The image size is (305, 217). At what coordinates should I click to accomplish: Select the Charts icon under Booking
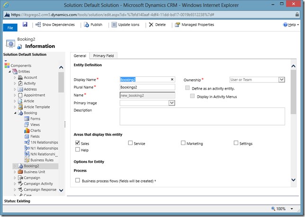[x=27, y=130]
